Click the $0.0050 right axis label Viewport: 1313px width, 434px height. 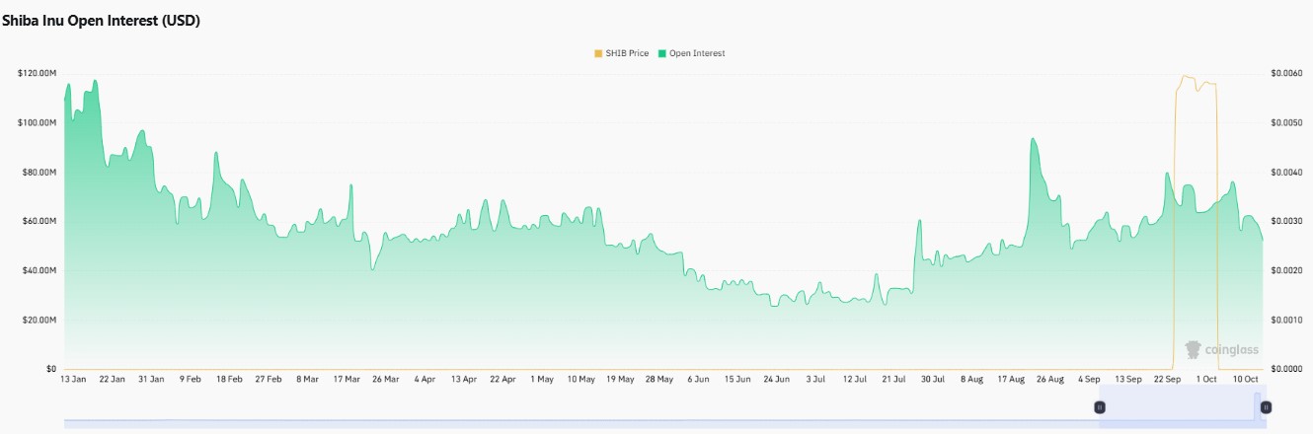click(1286, 122)
